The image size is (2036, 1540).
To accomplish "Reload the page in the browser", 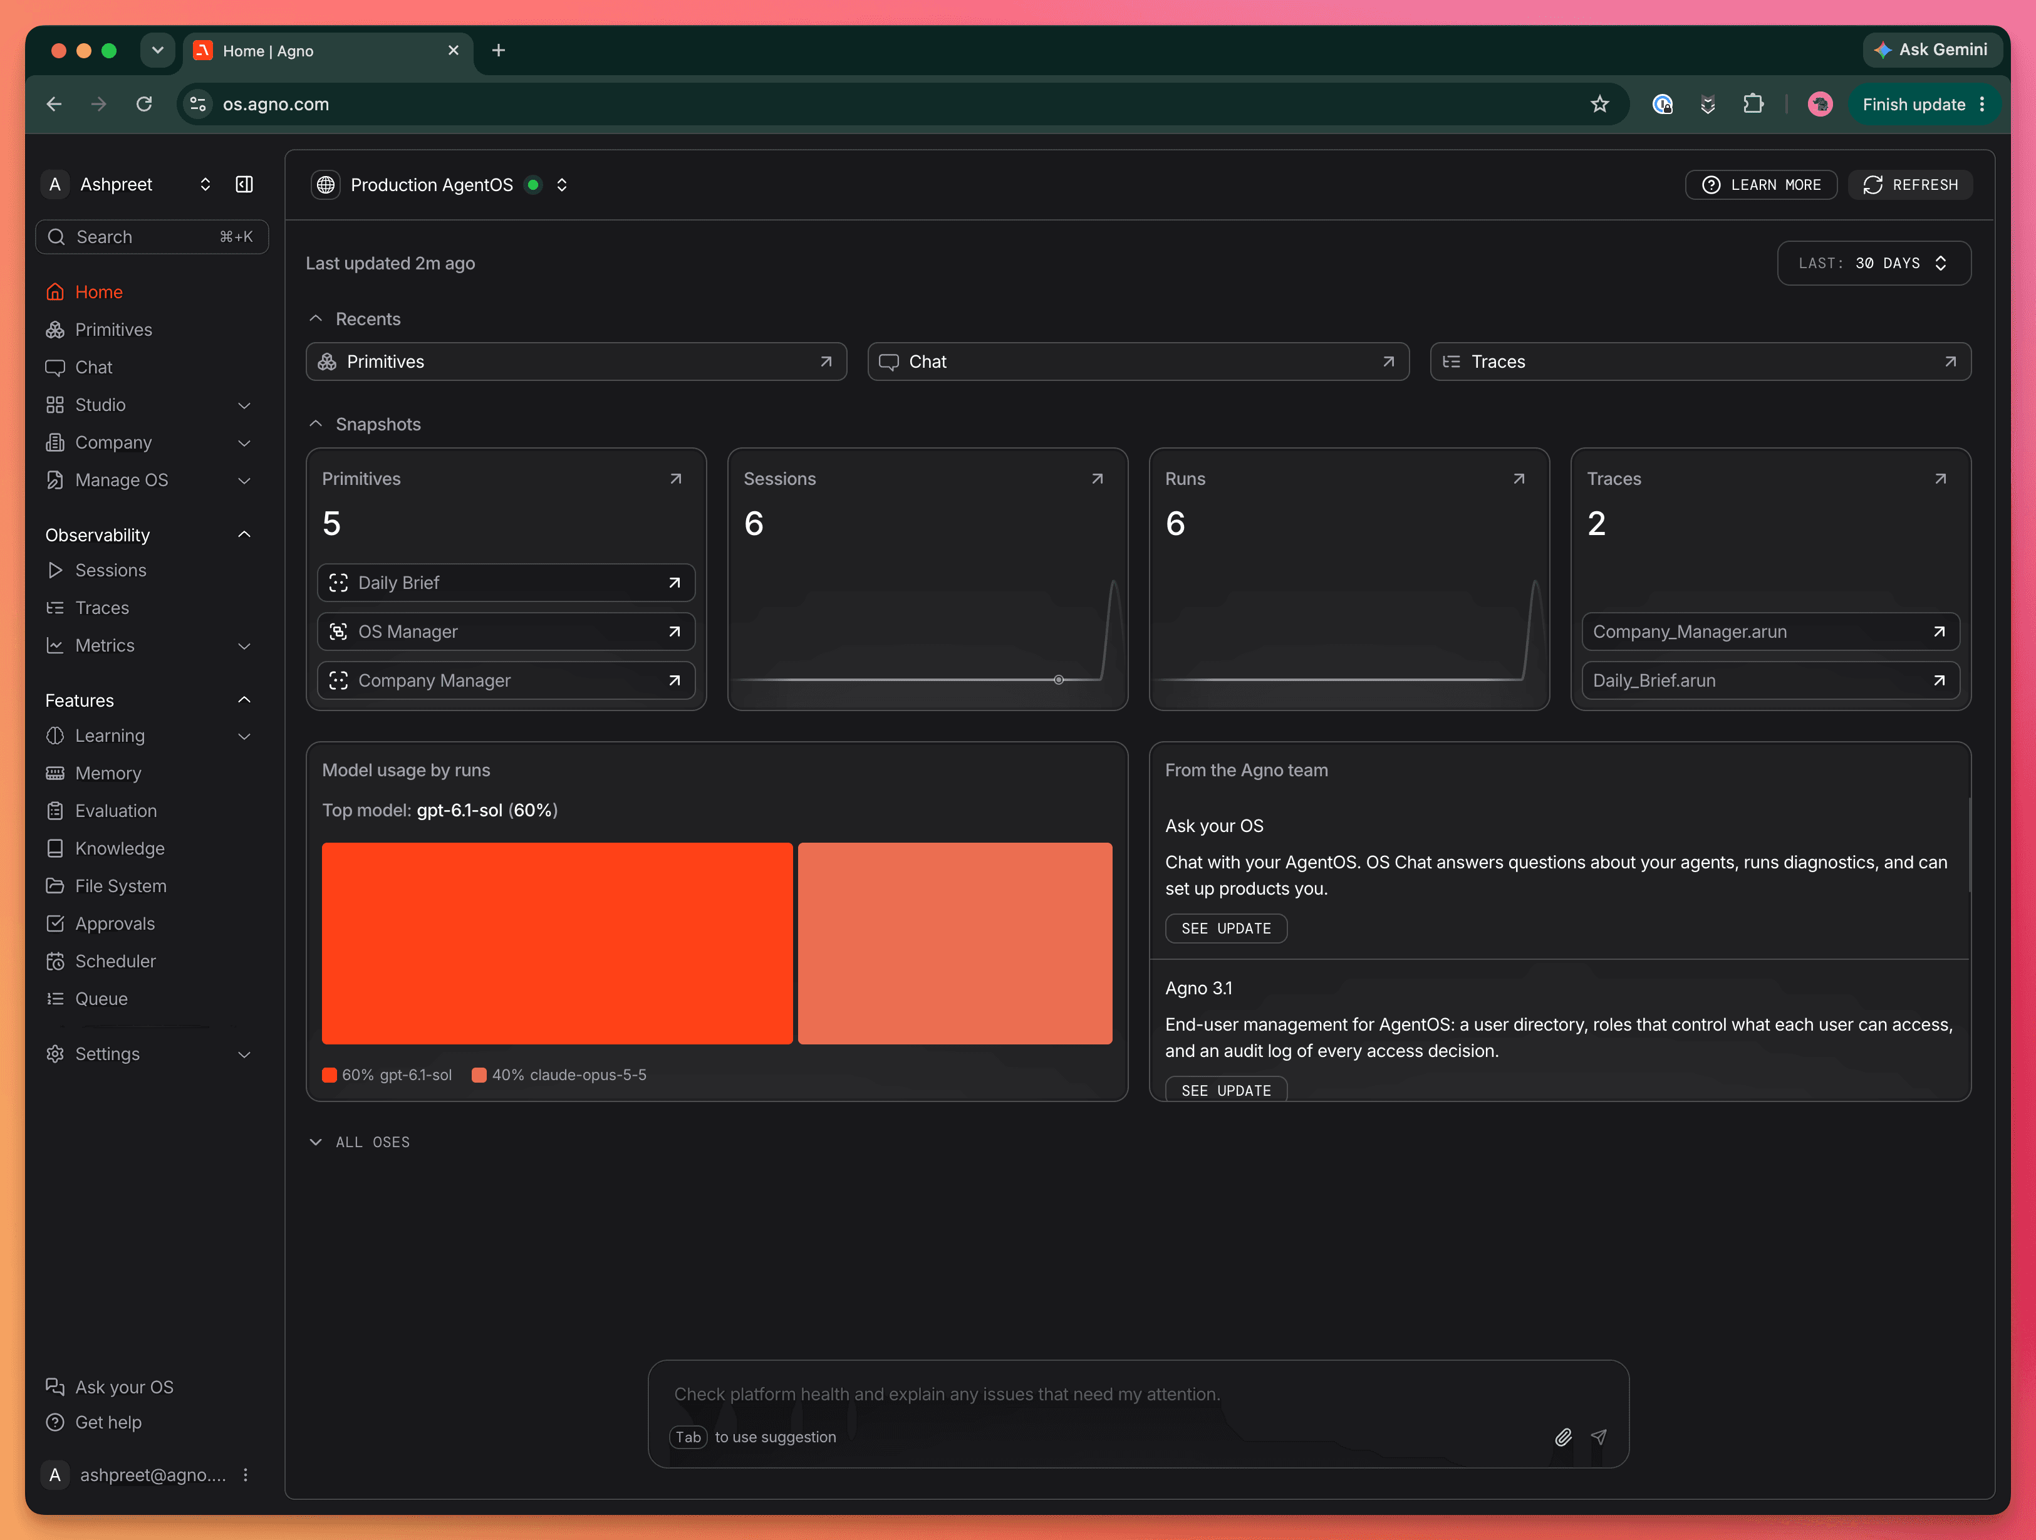I will (145, 104).
